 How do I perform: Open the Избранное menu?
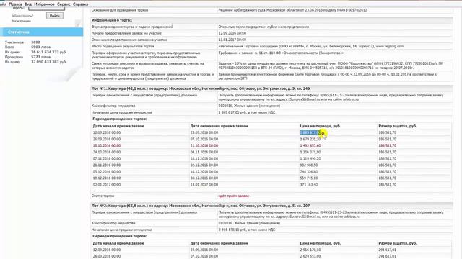click(44, 4)
